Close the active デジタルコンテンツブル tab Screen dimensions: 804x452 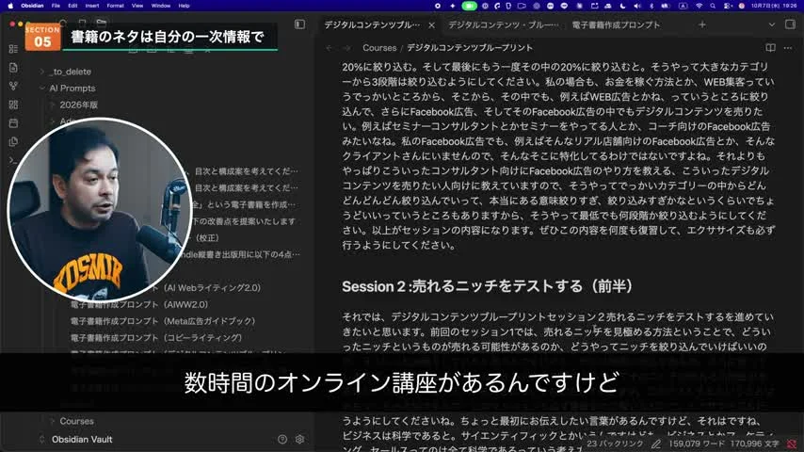[432, 25]
